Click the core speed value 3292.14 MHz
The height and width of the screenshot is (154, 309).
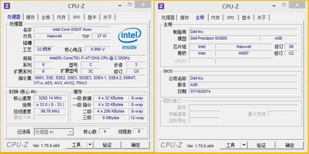(50, 98)
